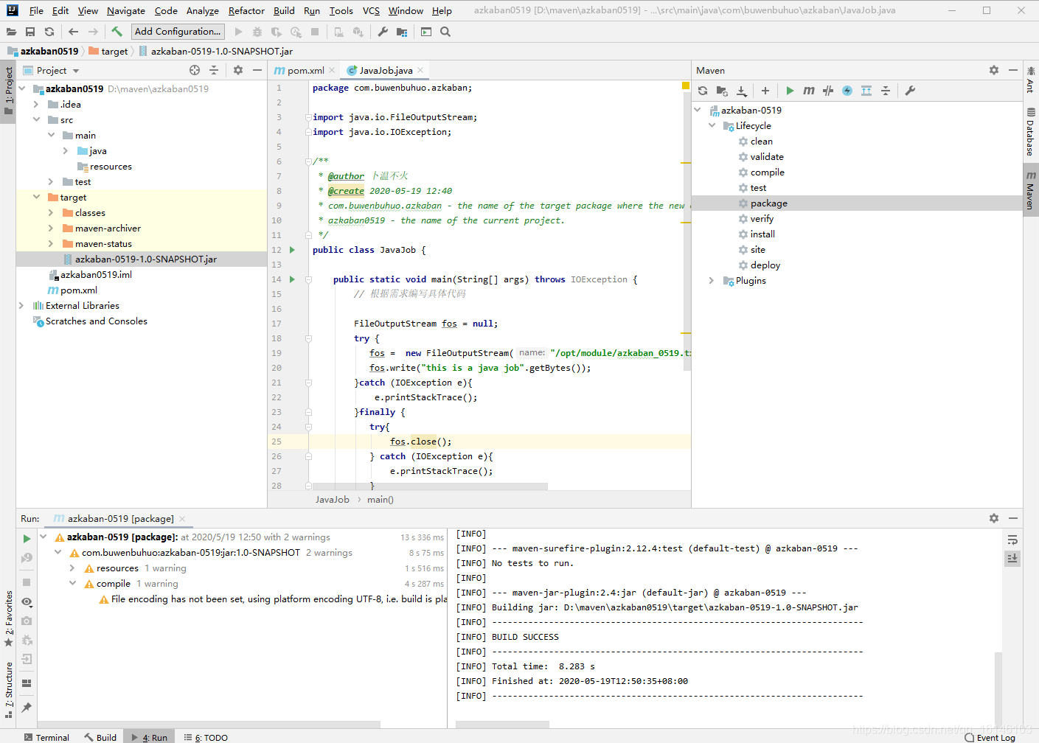Toggle Skip Tests mode in Maven

tap(847, 91)
